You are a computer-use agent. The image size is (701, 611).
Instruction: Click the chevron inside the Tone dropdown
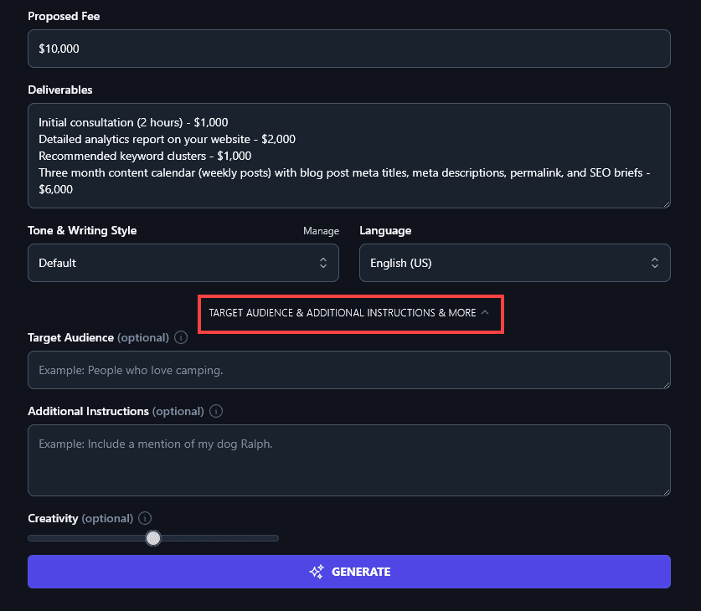tap(323, 262)
